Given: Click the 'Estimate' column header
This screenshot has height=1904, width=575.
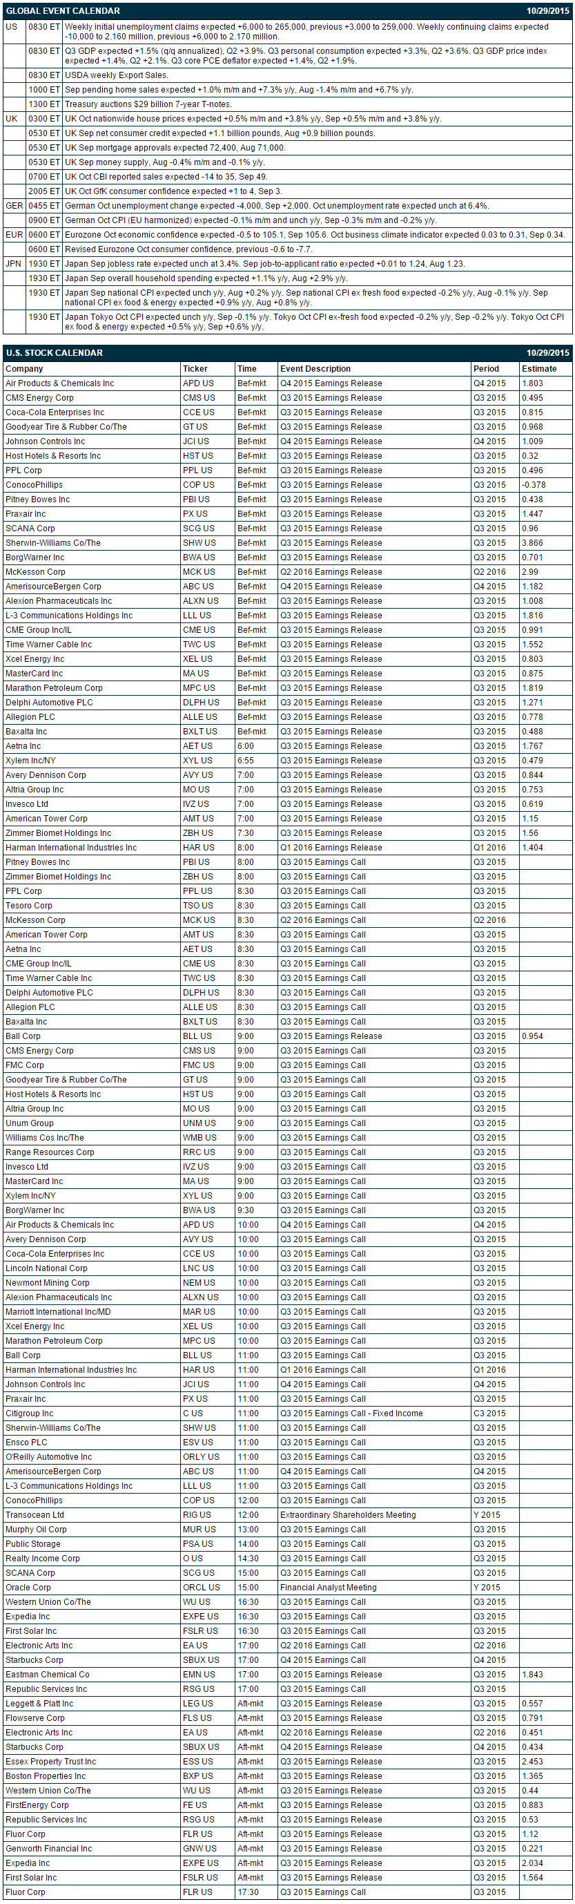Looking at the screenshot, I should 539,369.
